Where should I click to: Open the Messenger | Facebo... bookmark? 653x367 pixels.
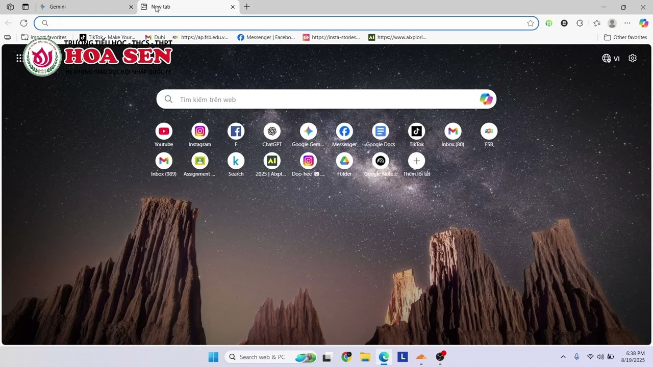[266, 37]
